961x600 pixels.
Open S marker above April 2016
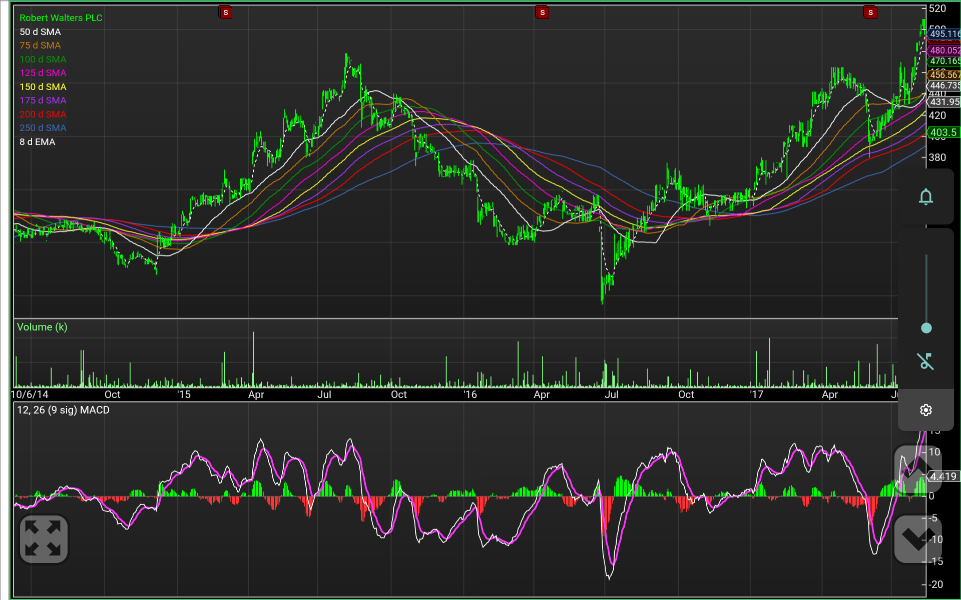543,12
